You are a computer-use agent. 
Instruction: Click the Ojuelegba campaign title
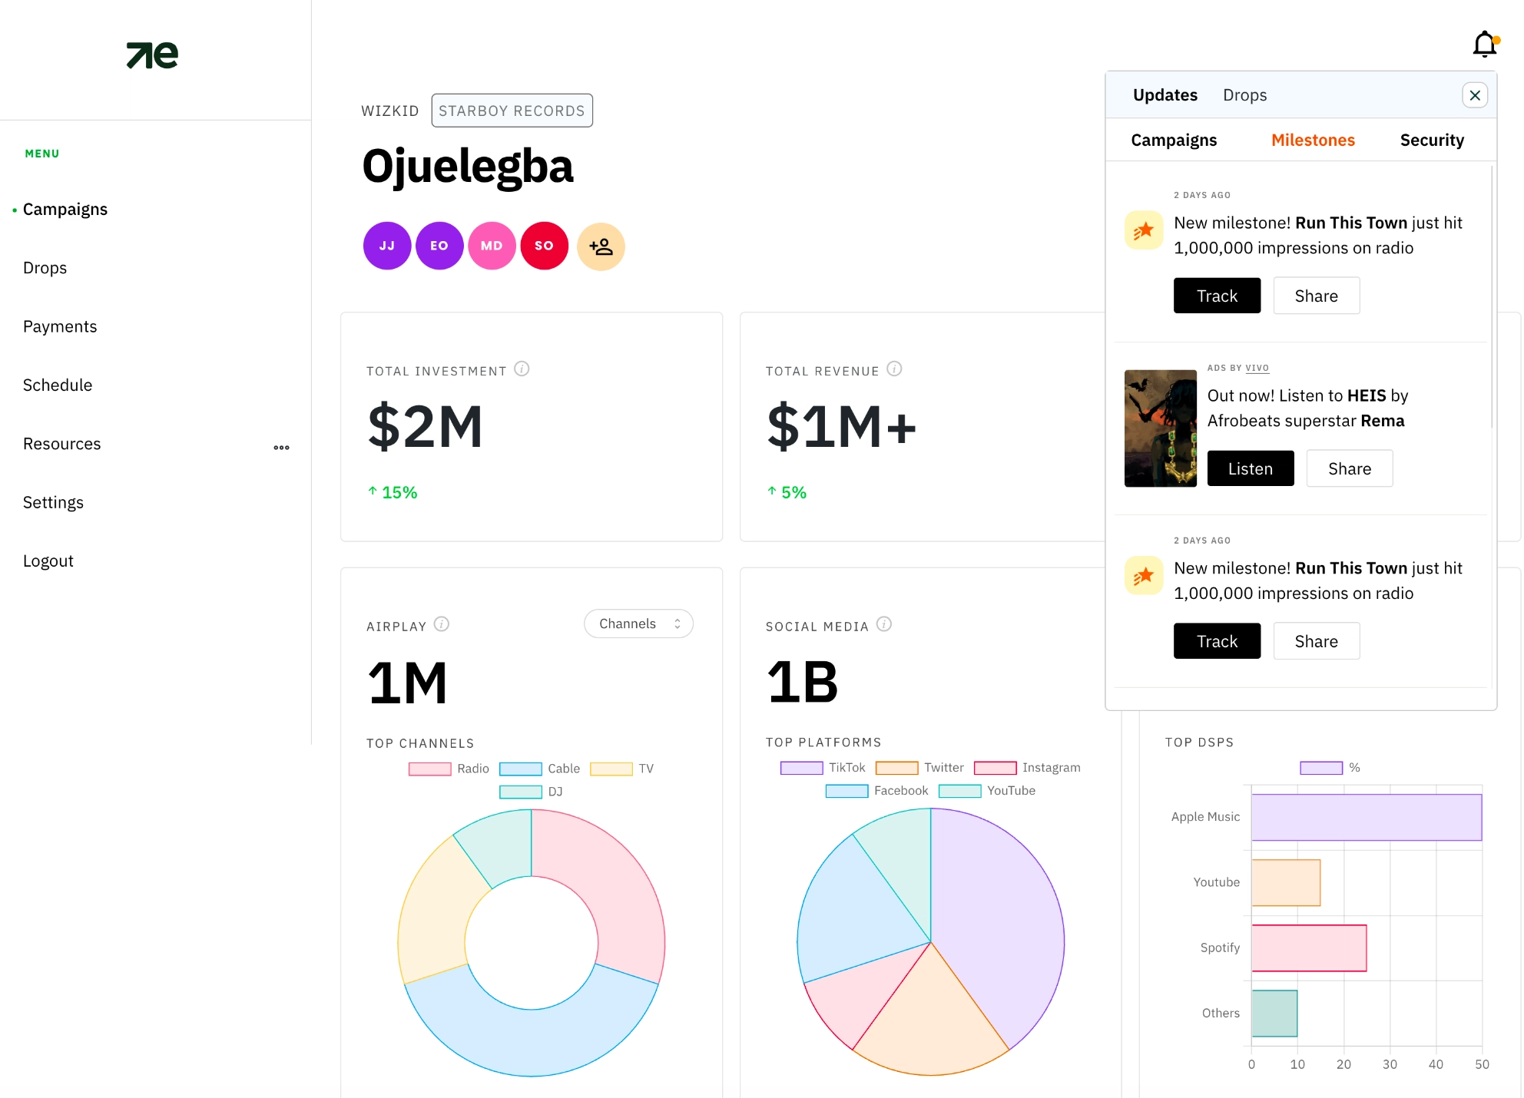(467, 166)
